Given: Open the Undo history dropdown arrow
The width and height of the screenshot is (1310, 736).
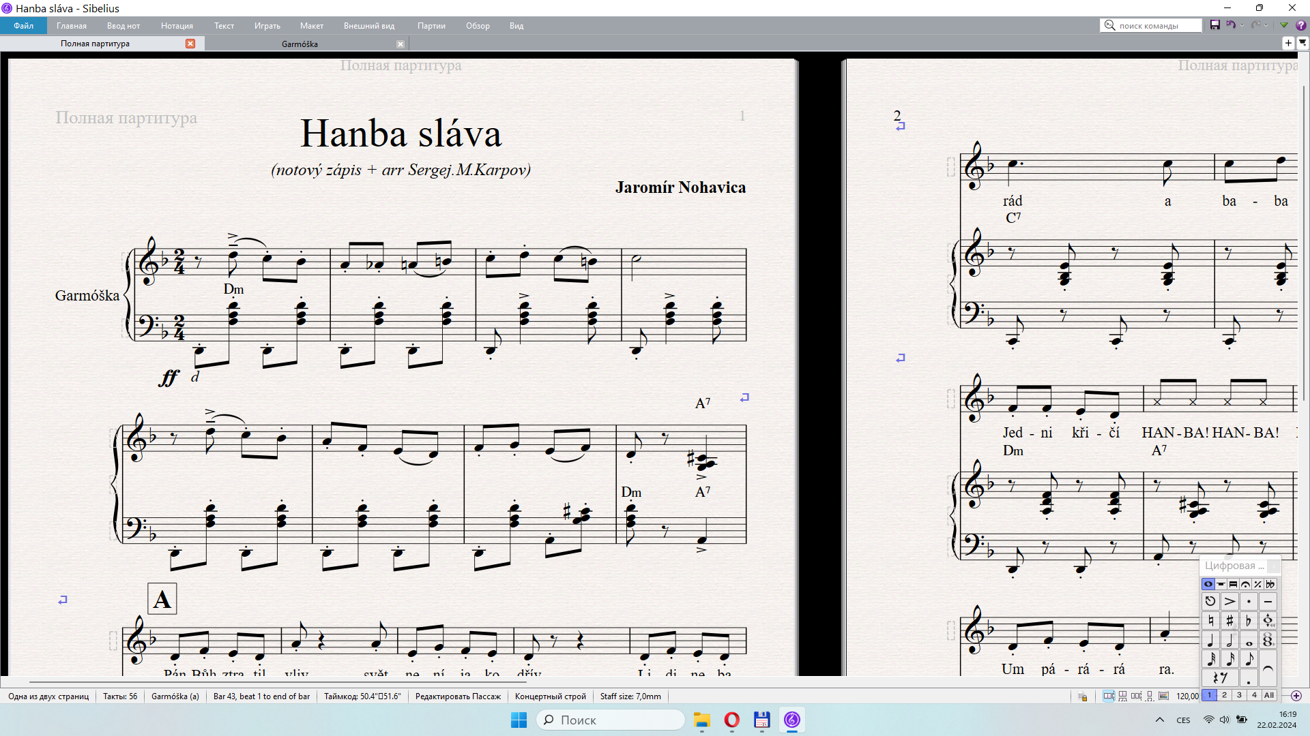Looking at the screenshot, I should point(1242,25).
